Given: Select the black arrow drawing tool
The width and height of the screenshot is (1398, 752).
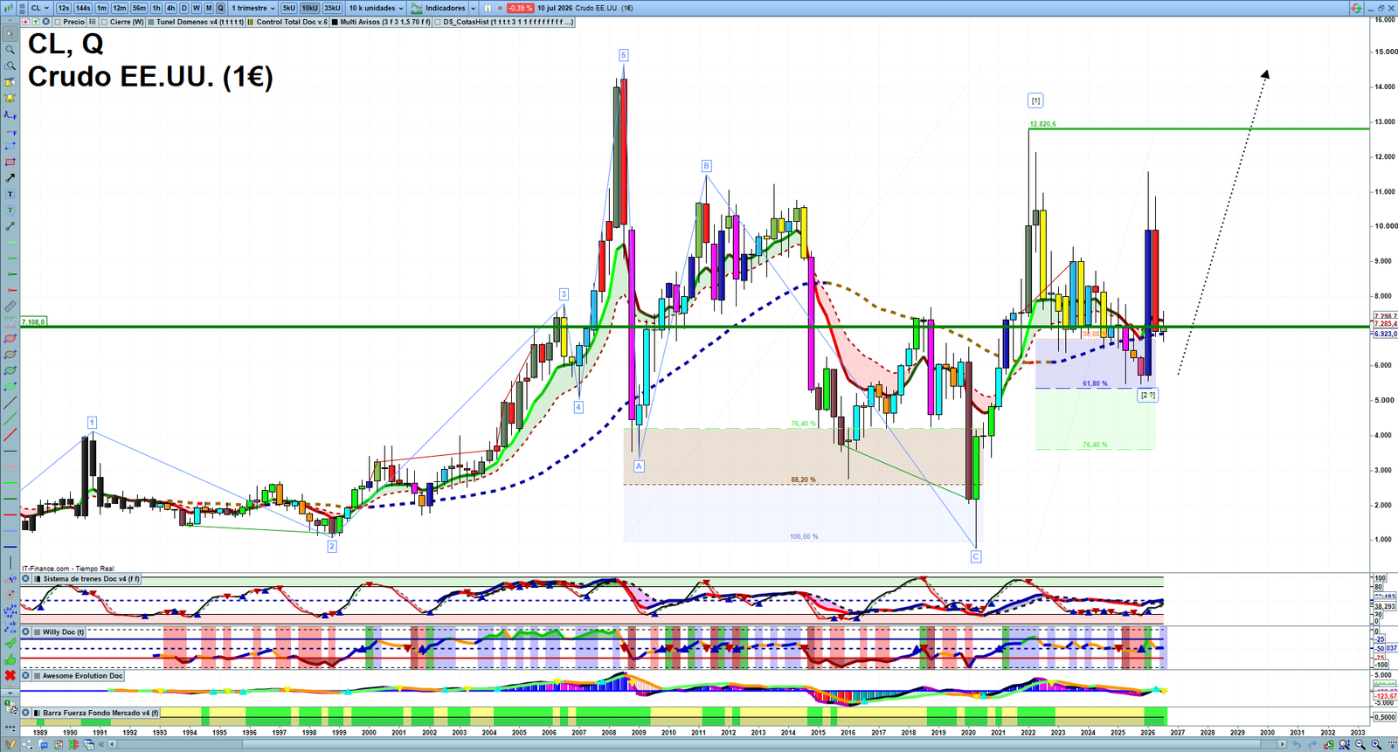Looking at the screenshot, I should (x=10, y=178).
